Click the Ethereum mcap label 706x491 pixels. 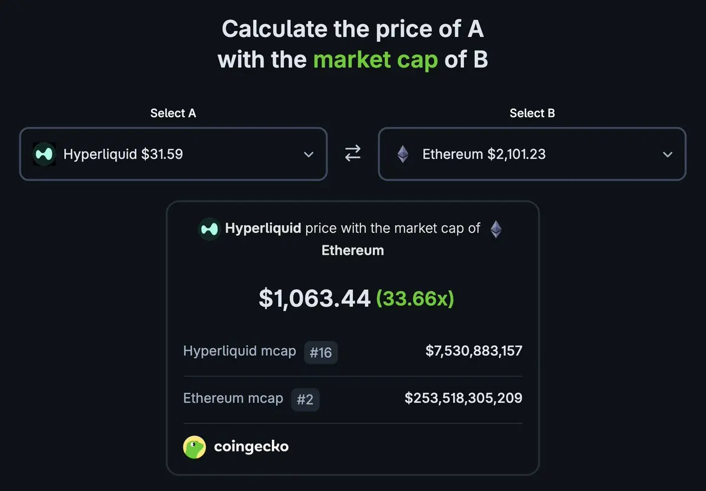[x=233, y=398]
